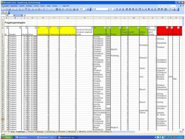The height and width of the screenshot is (139, 185).
Task: Open filter dropdown of column 1b Führerschein
Action: [x=58, y=28]
